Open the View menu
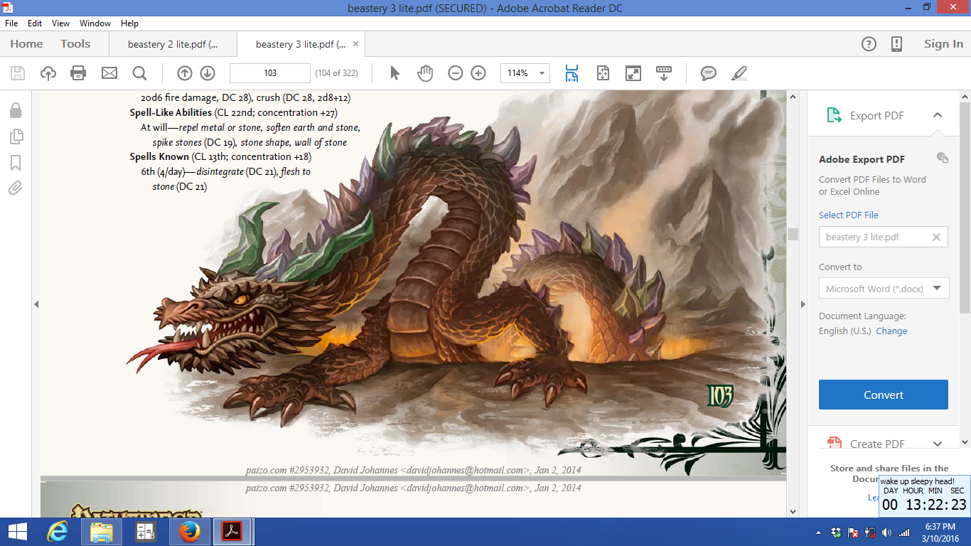Viewport: 971px width, 546px height. pos(61,23)
